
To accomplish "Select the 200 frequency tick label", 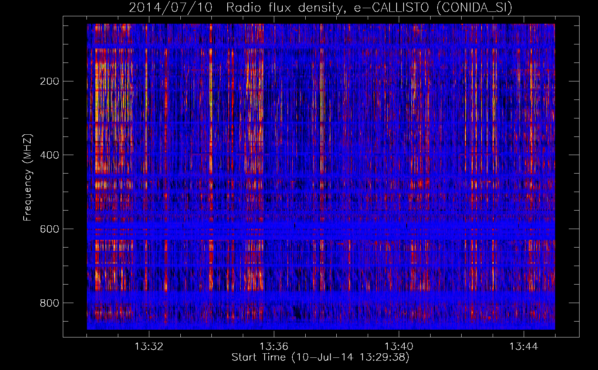I will (x=50, y=81).
